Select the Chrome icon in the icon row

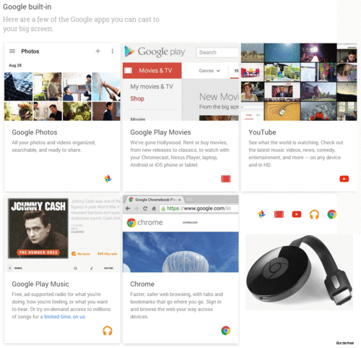click(x=332, y=214)
